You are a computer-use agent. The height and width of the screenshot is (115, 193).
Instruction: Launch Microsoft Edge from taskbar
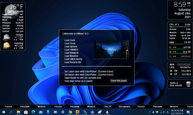(x=33, y=112)
